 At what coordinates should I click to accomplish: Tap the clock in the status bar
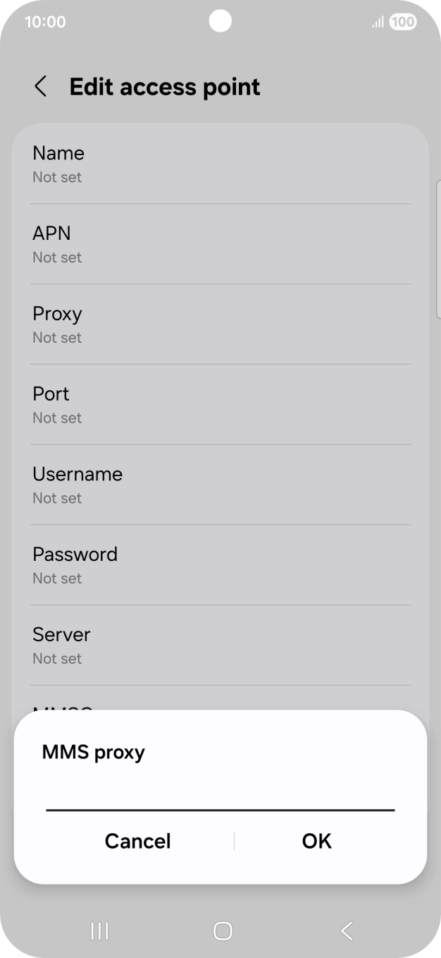46,22
